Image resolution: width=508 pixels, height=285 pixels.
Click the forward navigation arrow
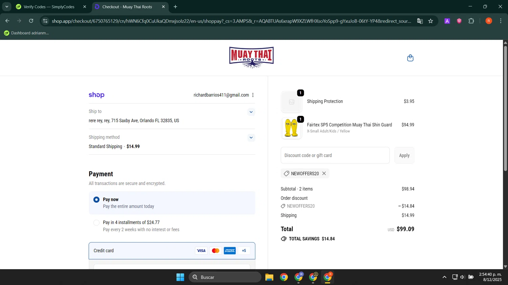(19, 21)
